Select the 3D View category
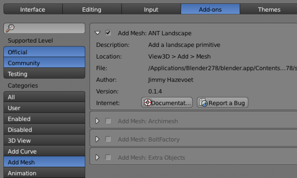Viewport: 297px width, 178px height. pos(44,140)
